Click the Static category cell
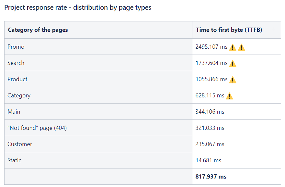Viewport: 285px width, 187px height. click(x=14, y=160)
